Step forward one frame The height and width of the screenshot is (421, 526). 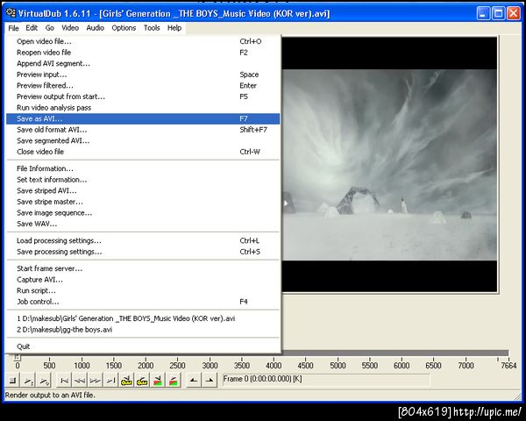[96, 381]
